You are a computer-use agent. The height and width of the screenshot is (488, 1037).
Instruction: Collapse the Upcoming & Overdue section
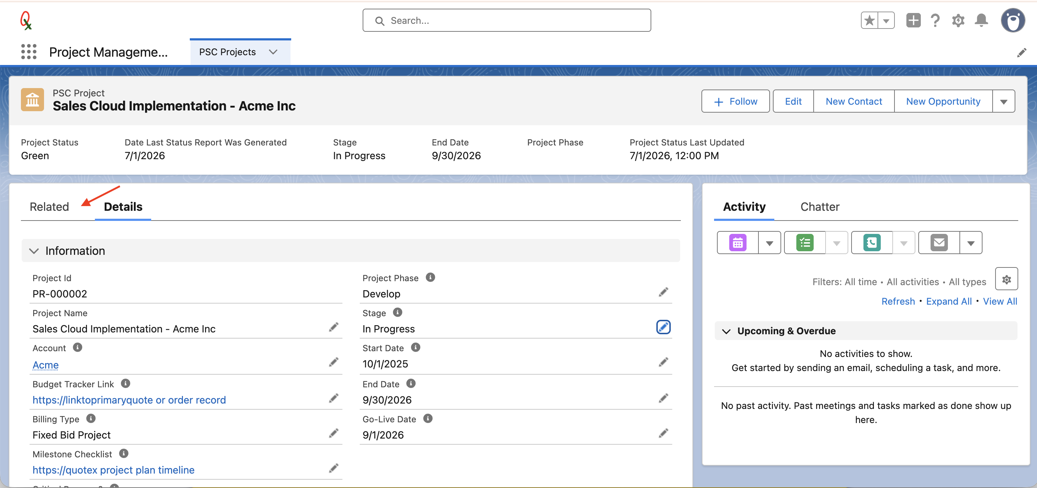pos(726,331)
